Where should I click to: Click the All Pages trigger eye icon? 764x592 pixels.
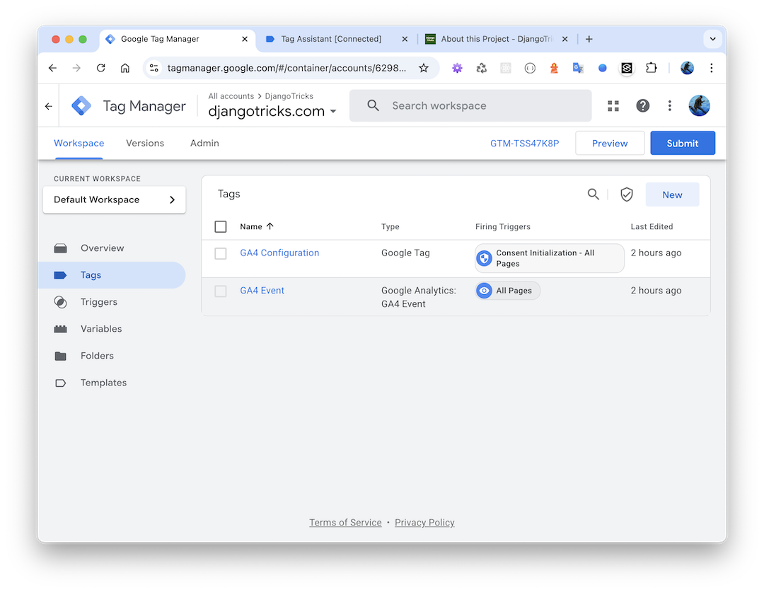point(485,291)
